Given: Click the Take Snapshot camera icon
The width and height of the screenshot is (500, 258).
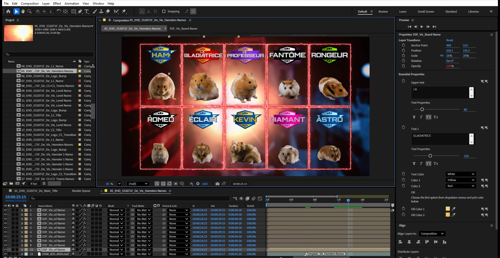Looking at the screenshot, I should click(217, 184).
